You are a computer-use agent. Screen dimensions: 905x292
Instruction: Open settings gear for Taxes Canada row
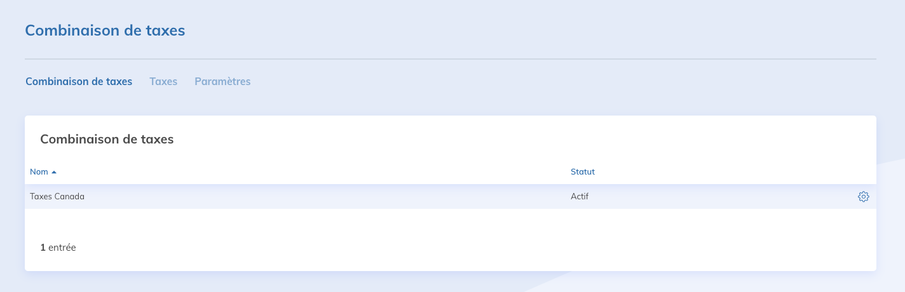tap(863, 197)
